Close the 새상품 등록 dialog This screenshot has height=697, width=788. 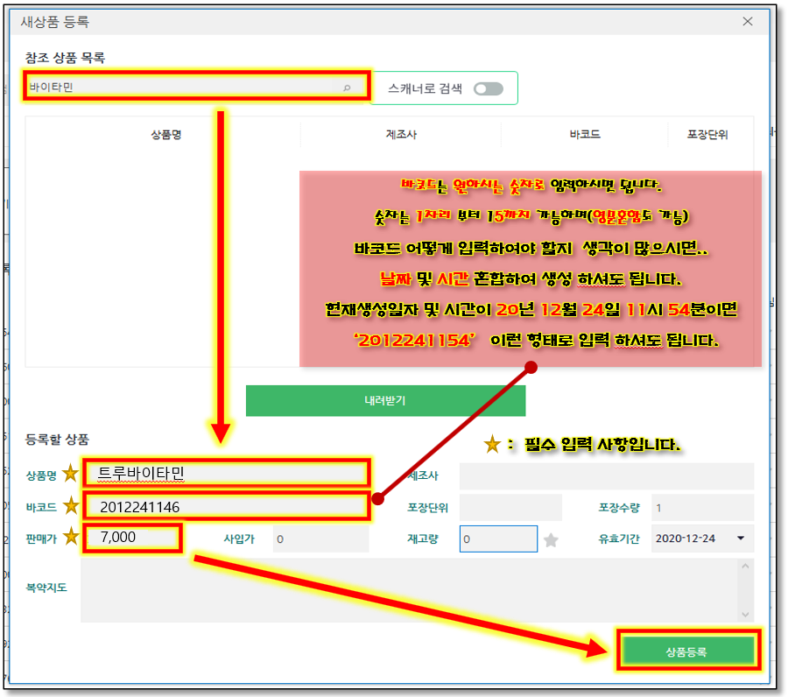pos(747,22)
